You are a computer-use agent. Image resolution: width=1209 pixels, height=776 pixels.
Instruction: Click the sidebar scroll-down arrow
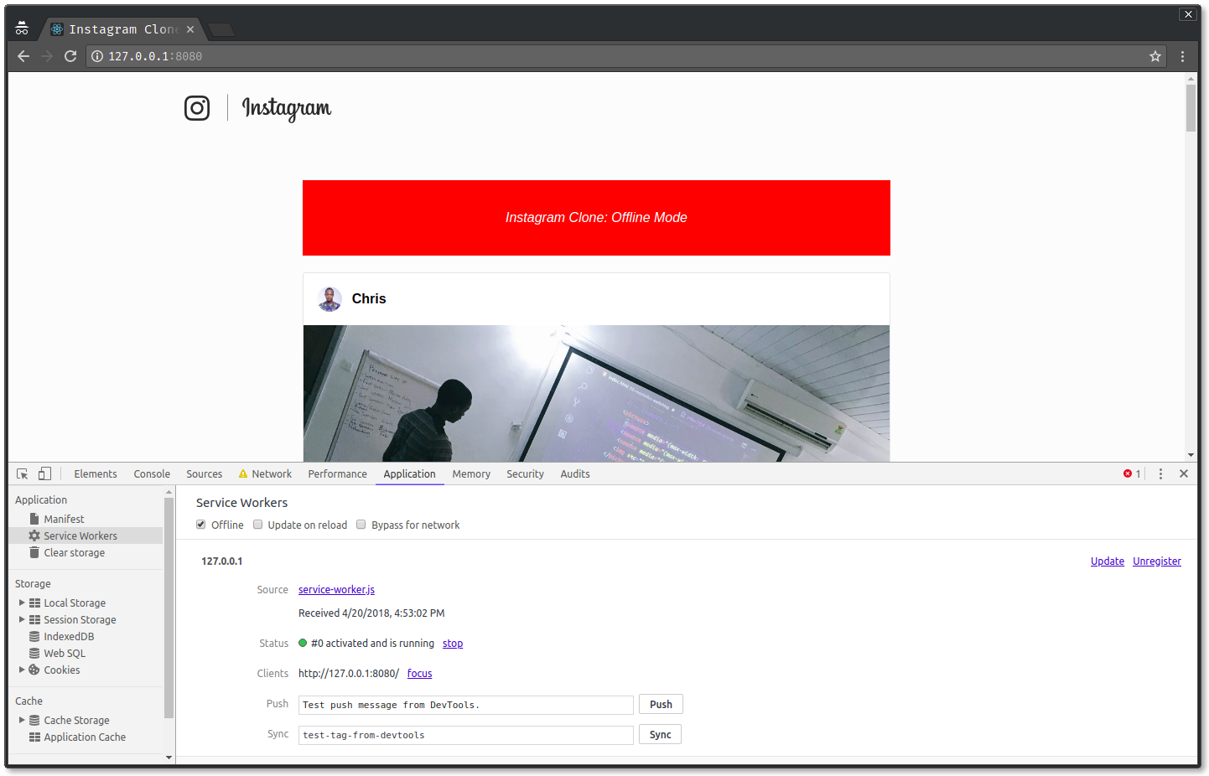coord(169,757)
